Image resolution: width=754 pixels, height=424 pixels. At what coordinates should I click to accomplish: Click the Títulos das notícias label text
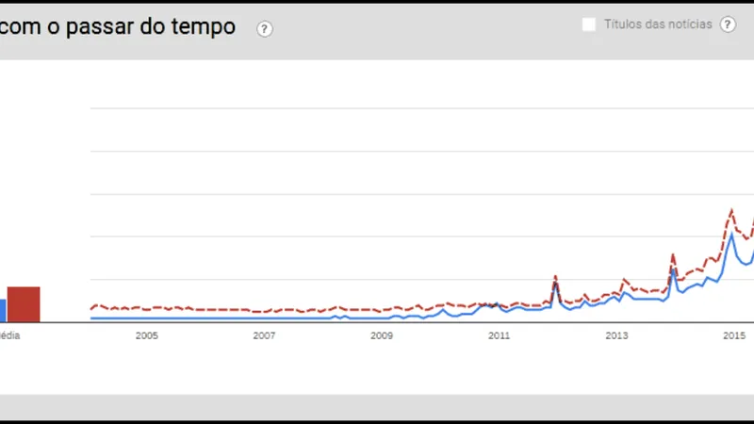pyautogui.click(x=658, y=24)
